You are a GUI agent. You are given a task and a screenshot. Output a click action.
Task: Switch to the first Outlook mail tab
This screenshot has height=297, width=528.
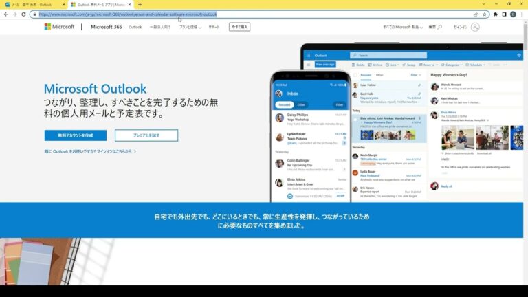pos(32,5)
